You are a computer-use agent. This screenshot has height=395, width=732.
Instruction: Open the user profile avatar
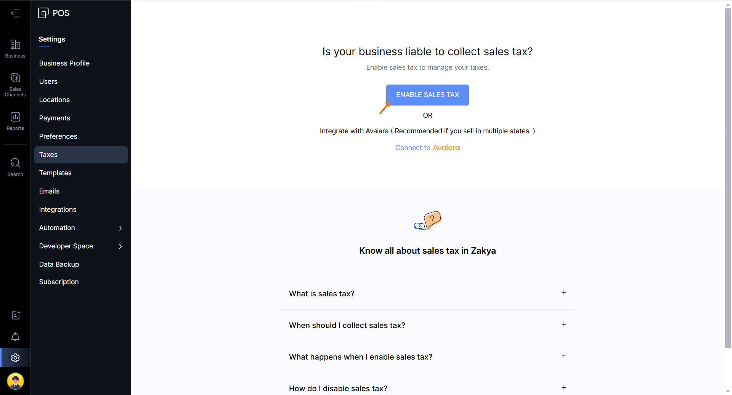[x=15, y=381]
